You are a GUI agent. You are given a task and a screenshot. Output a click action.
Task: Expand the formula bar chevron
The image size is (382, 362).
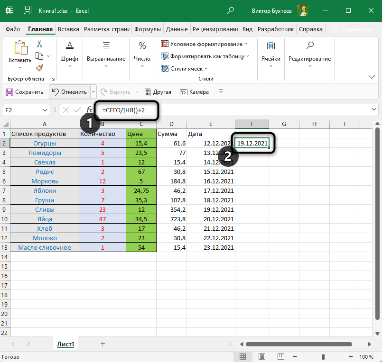pos(374,110)
